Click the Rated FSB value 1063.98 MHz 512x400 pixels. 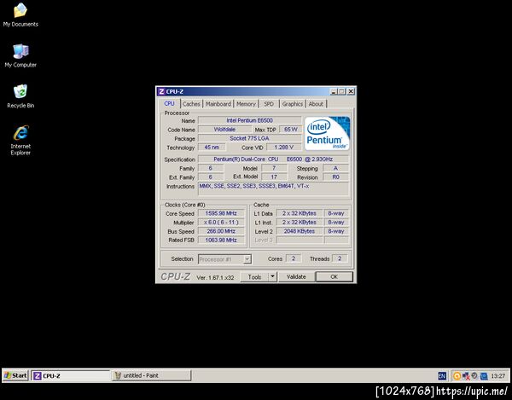click(221, 241)
